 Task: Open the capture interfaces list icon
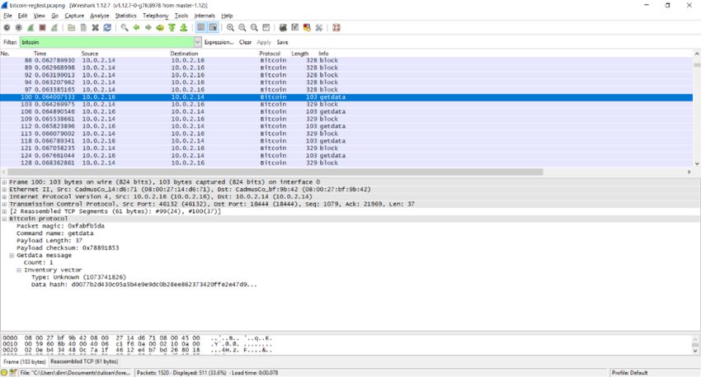tap(7, 28)
